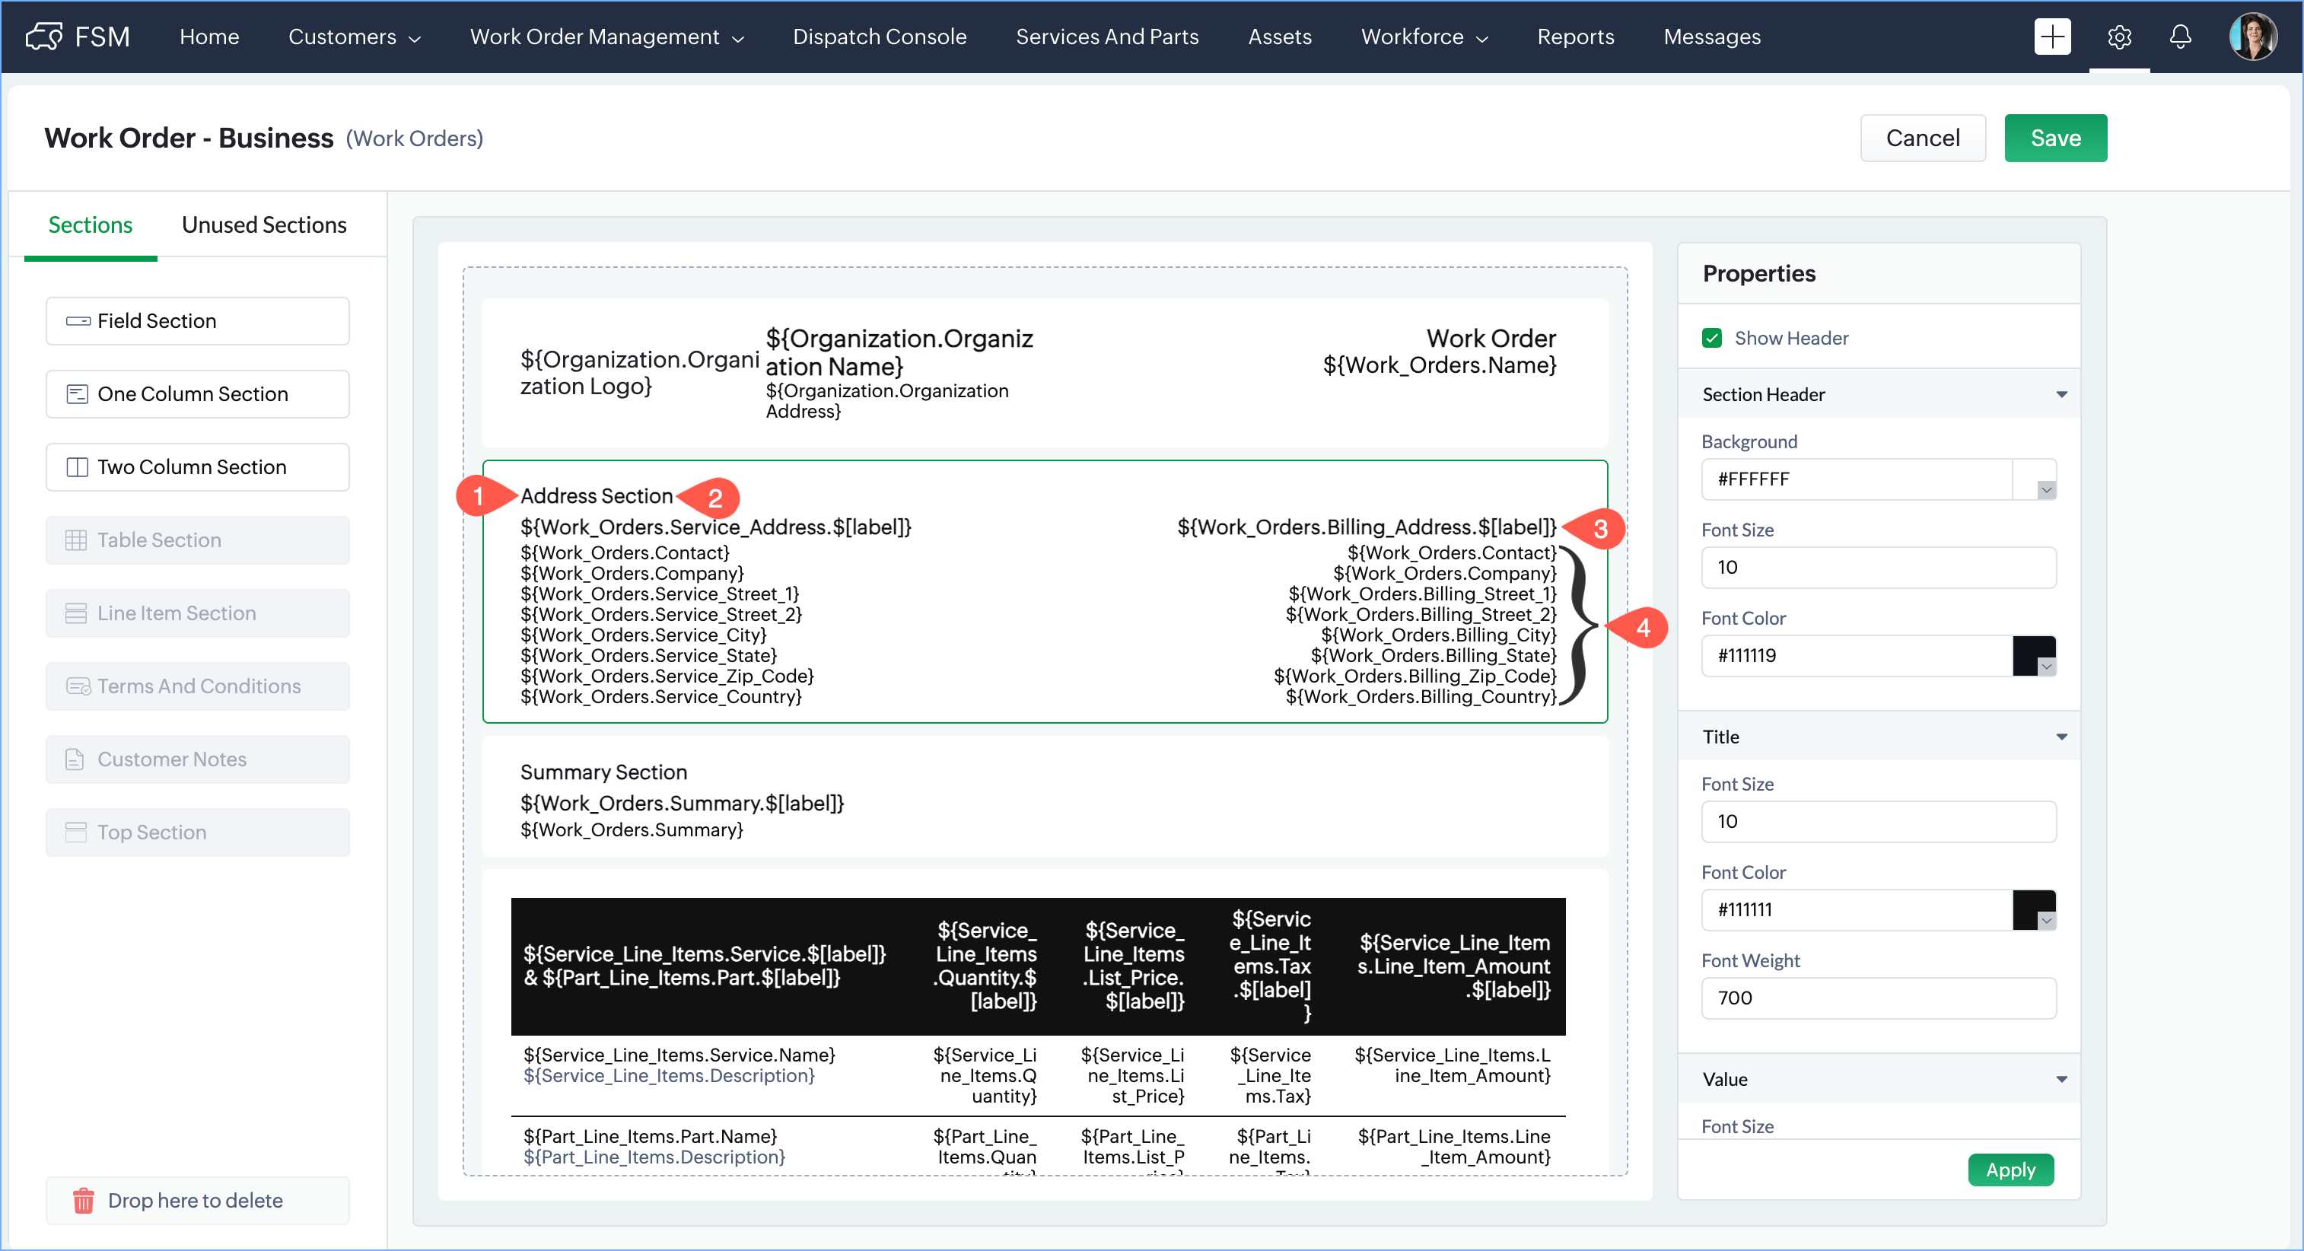Switch to the Unused Sections tab
The height and width of the screenshot is (1251, 2304).
264,225
